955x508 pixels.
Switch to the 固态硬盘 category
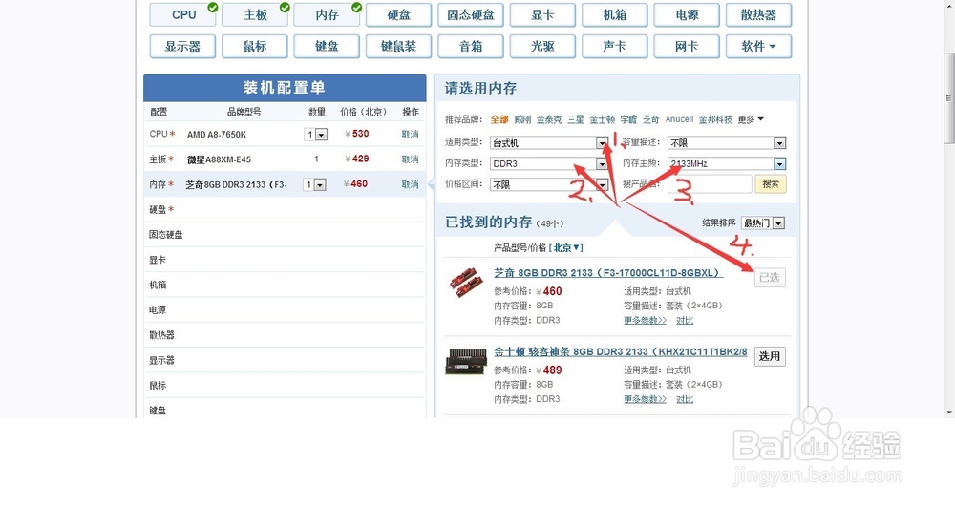470,15
